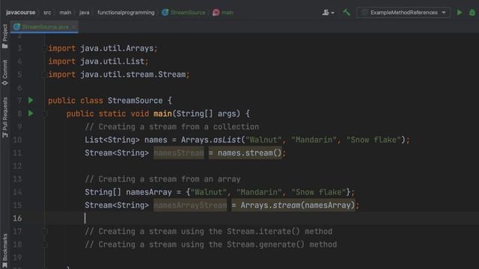Click the namesArray declaration on line 14
Image resolution: width=479 pixels, height=269 pixels.
click(149, 192)
